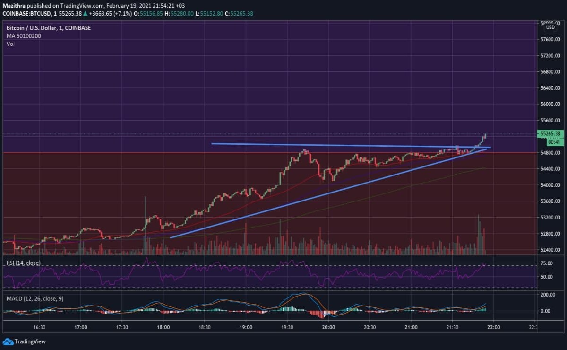Open the USD currency label on price axis

[550, 27]
